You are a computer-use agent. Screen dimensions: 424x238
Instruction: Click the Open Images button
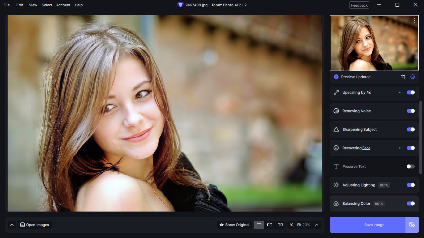click(34, 225)
